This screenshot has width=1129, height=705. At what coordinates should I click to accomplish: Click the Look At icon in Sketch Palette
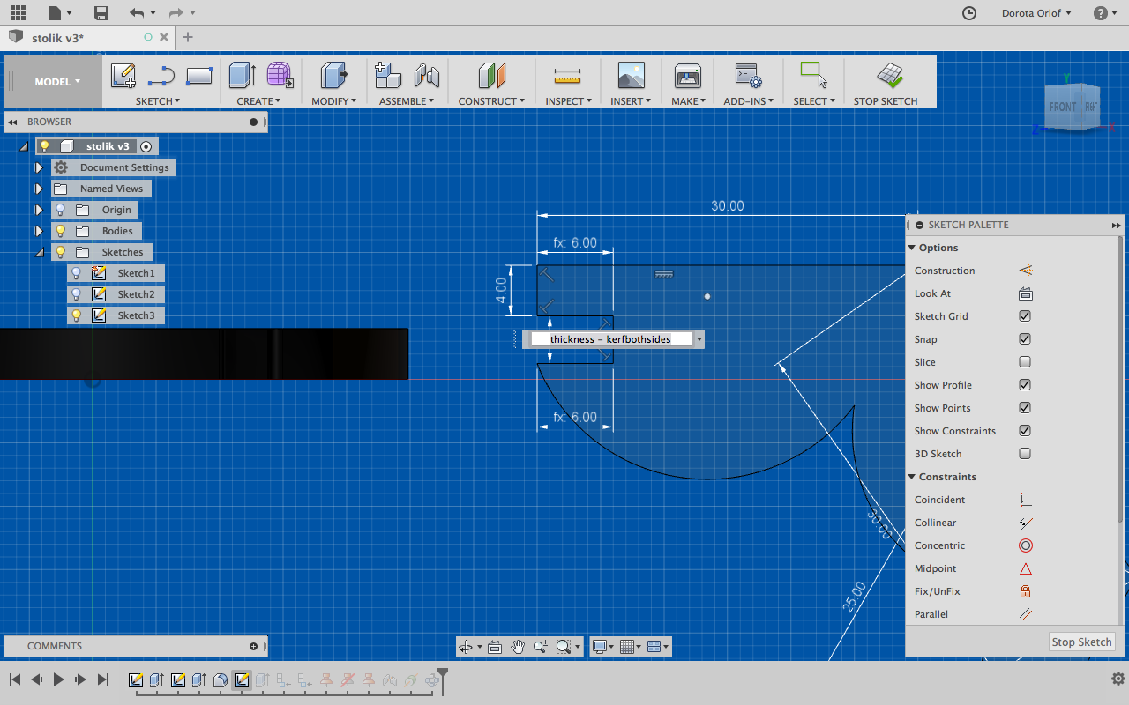pos(1025,293)
